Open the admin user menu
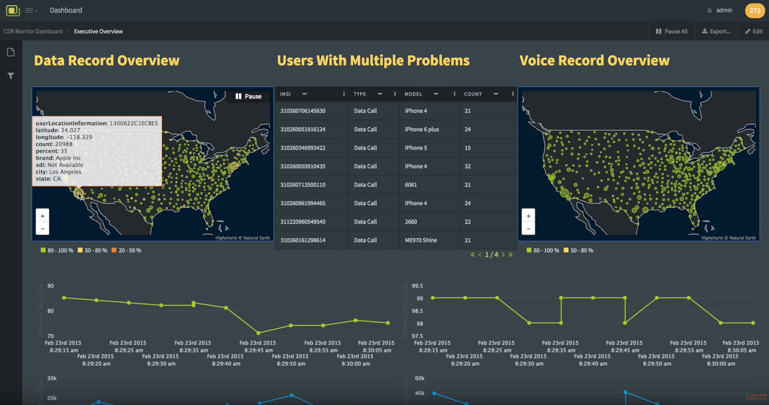 (x=719, y=10)
